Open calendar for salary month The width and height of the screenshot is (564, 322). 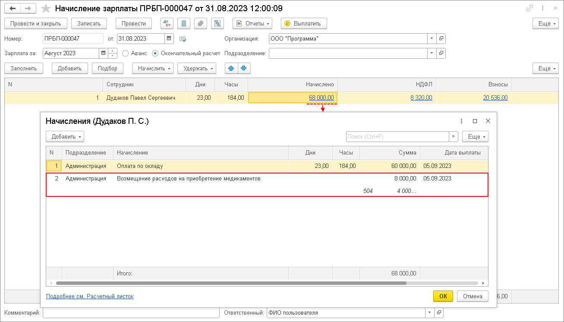pos(103,53)
